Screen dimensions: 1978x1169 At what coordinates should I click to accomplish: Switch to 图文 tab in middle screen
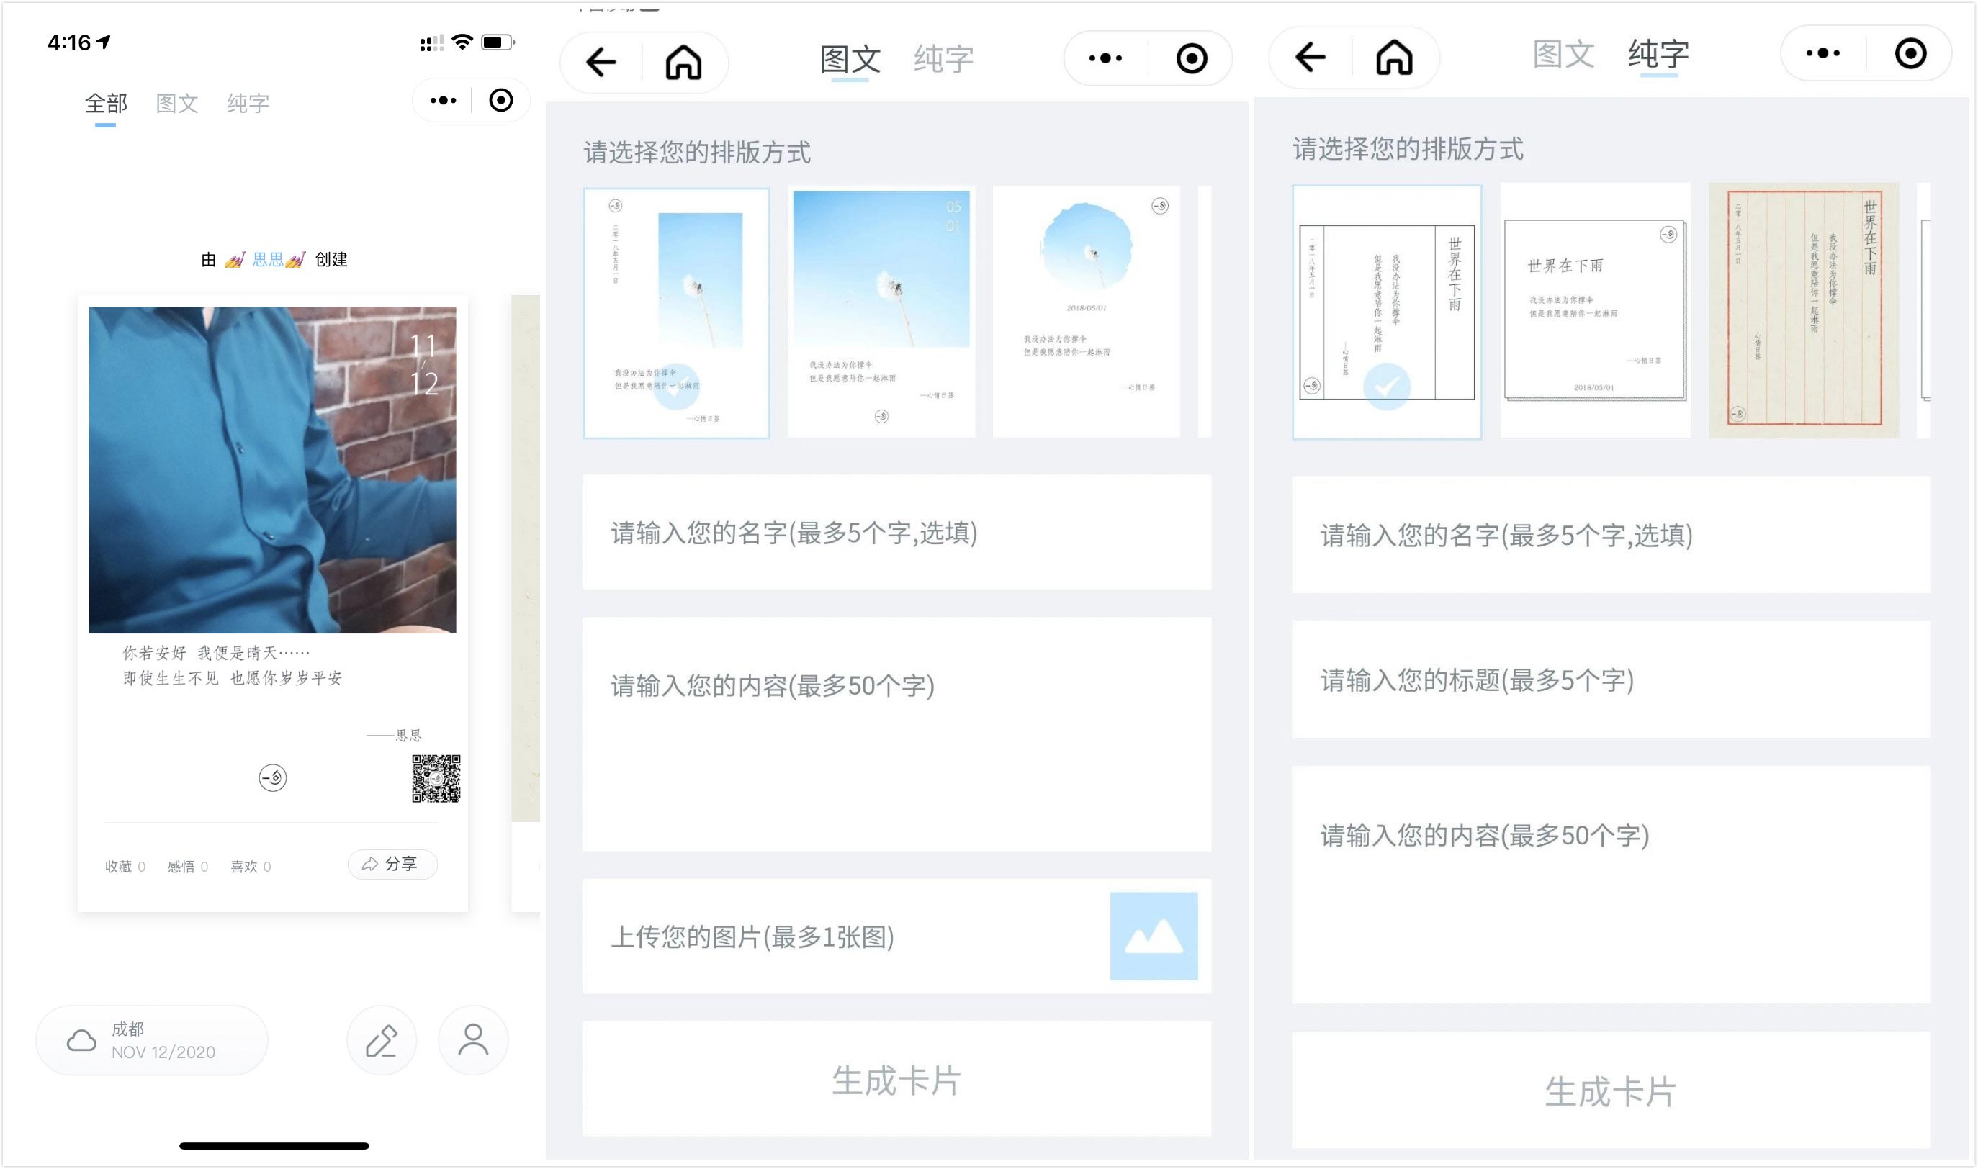pyautogui.click(x=850, y=59)
